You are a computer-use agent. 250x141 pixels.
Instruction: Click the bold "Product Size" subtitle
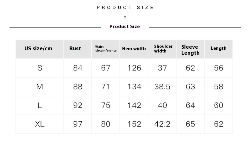(x=125, y=27)
